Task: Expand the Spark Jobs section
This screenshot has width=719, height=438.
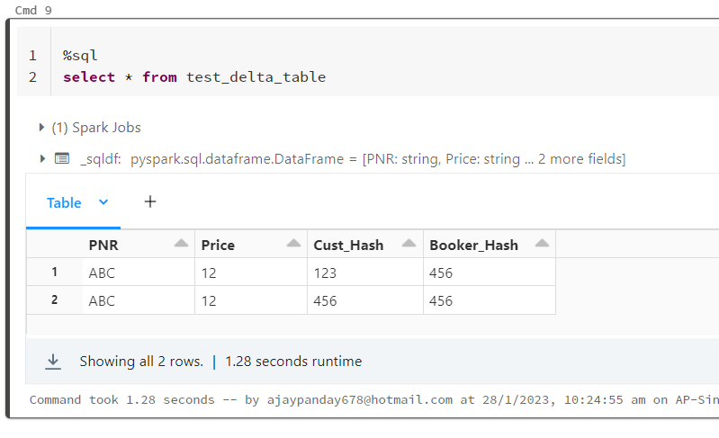Action: point(41,128)
